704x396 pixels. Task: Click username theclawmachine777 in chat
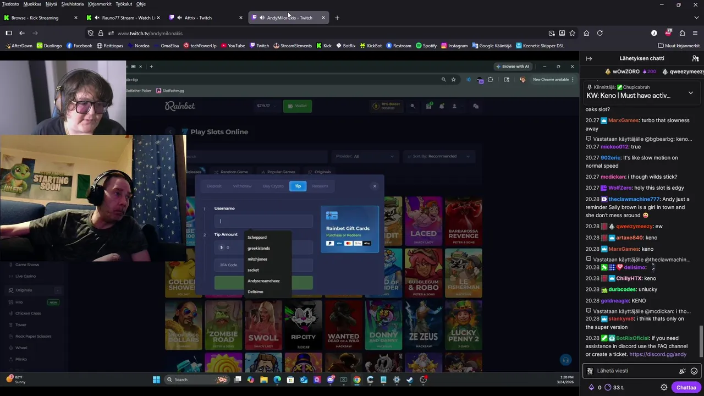click(634, 199)
